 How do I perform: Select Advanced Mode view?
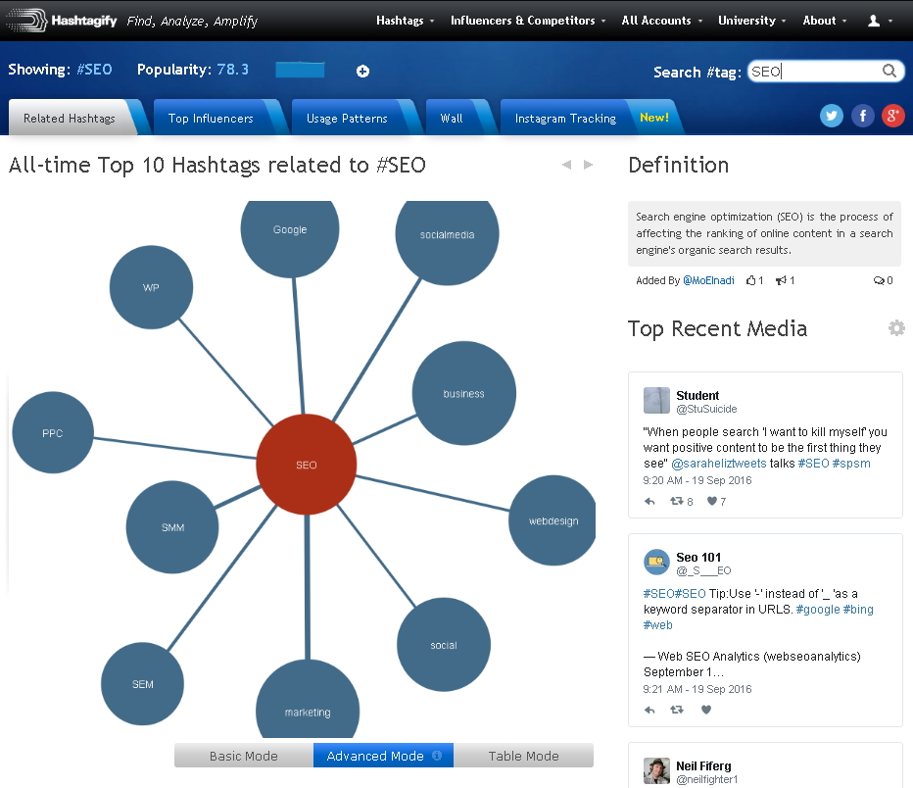375,756
